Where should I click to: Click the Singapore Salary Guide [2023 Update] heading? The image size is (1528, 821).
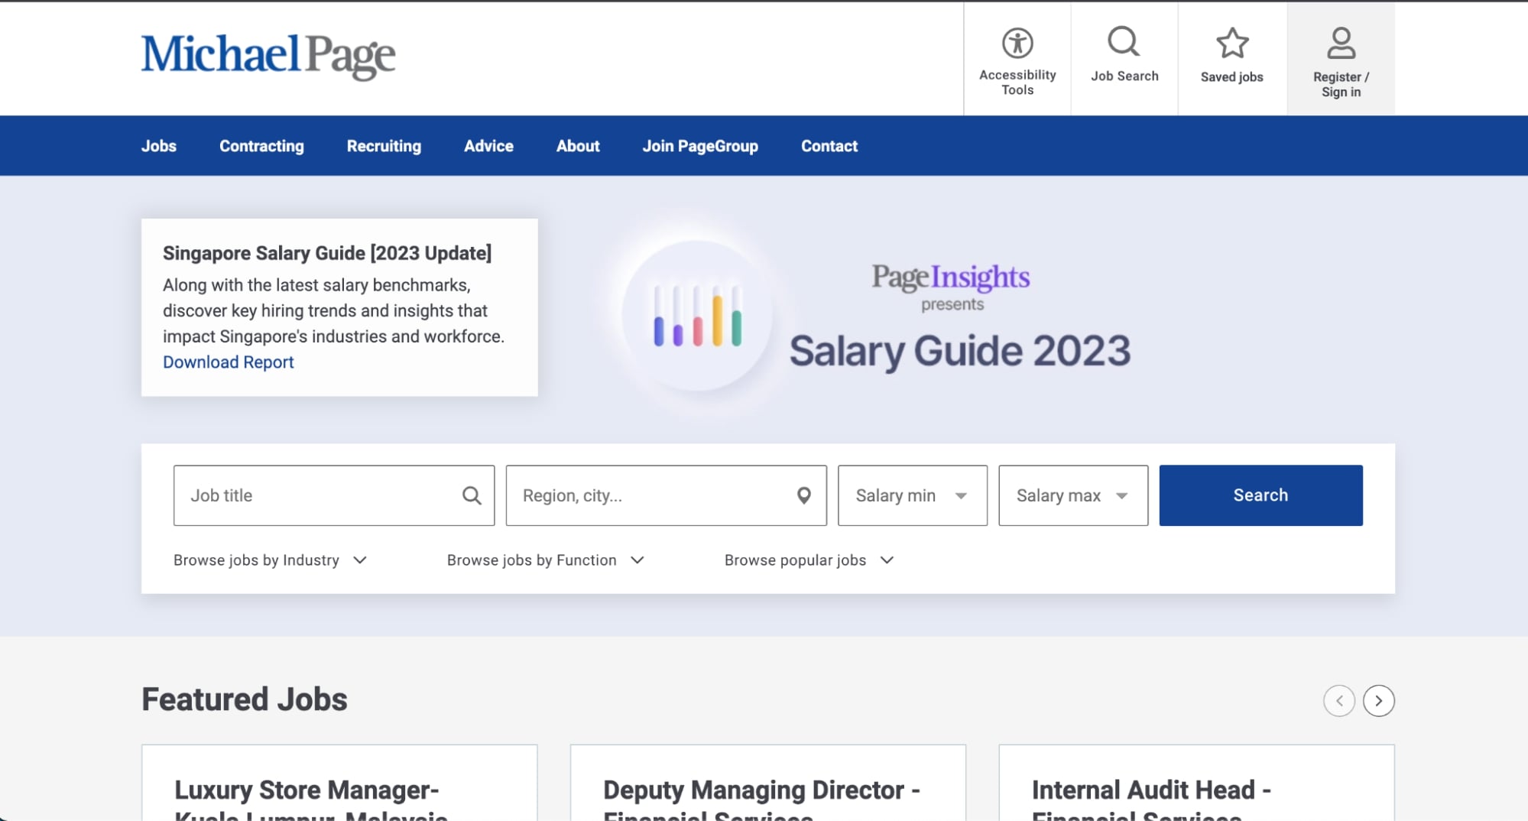click(327, 253)
